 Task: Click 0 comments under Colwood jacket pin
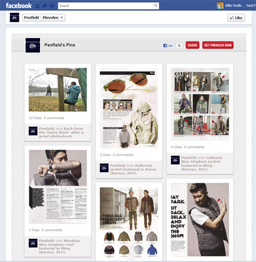coord(194,147)
